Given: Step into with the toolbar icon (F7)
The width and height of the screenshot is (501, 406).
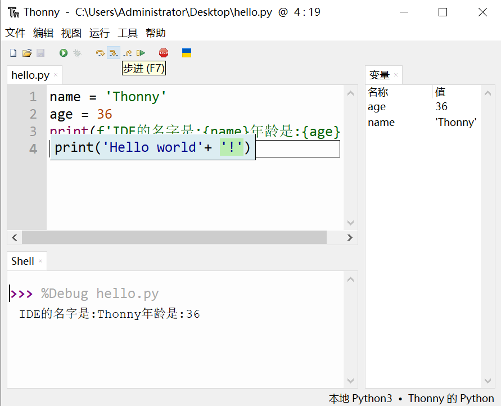Looking at the screenshot, I should point(114,53).
